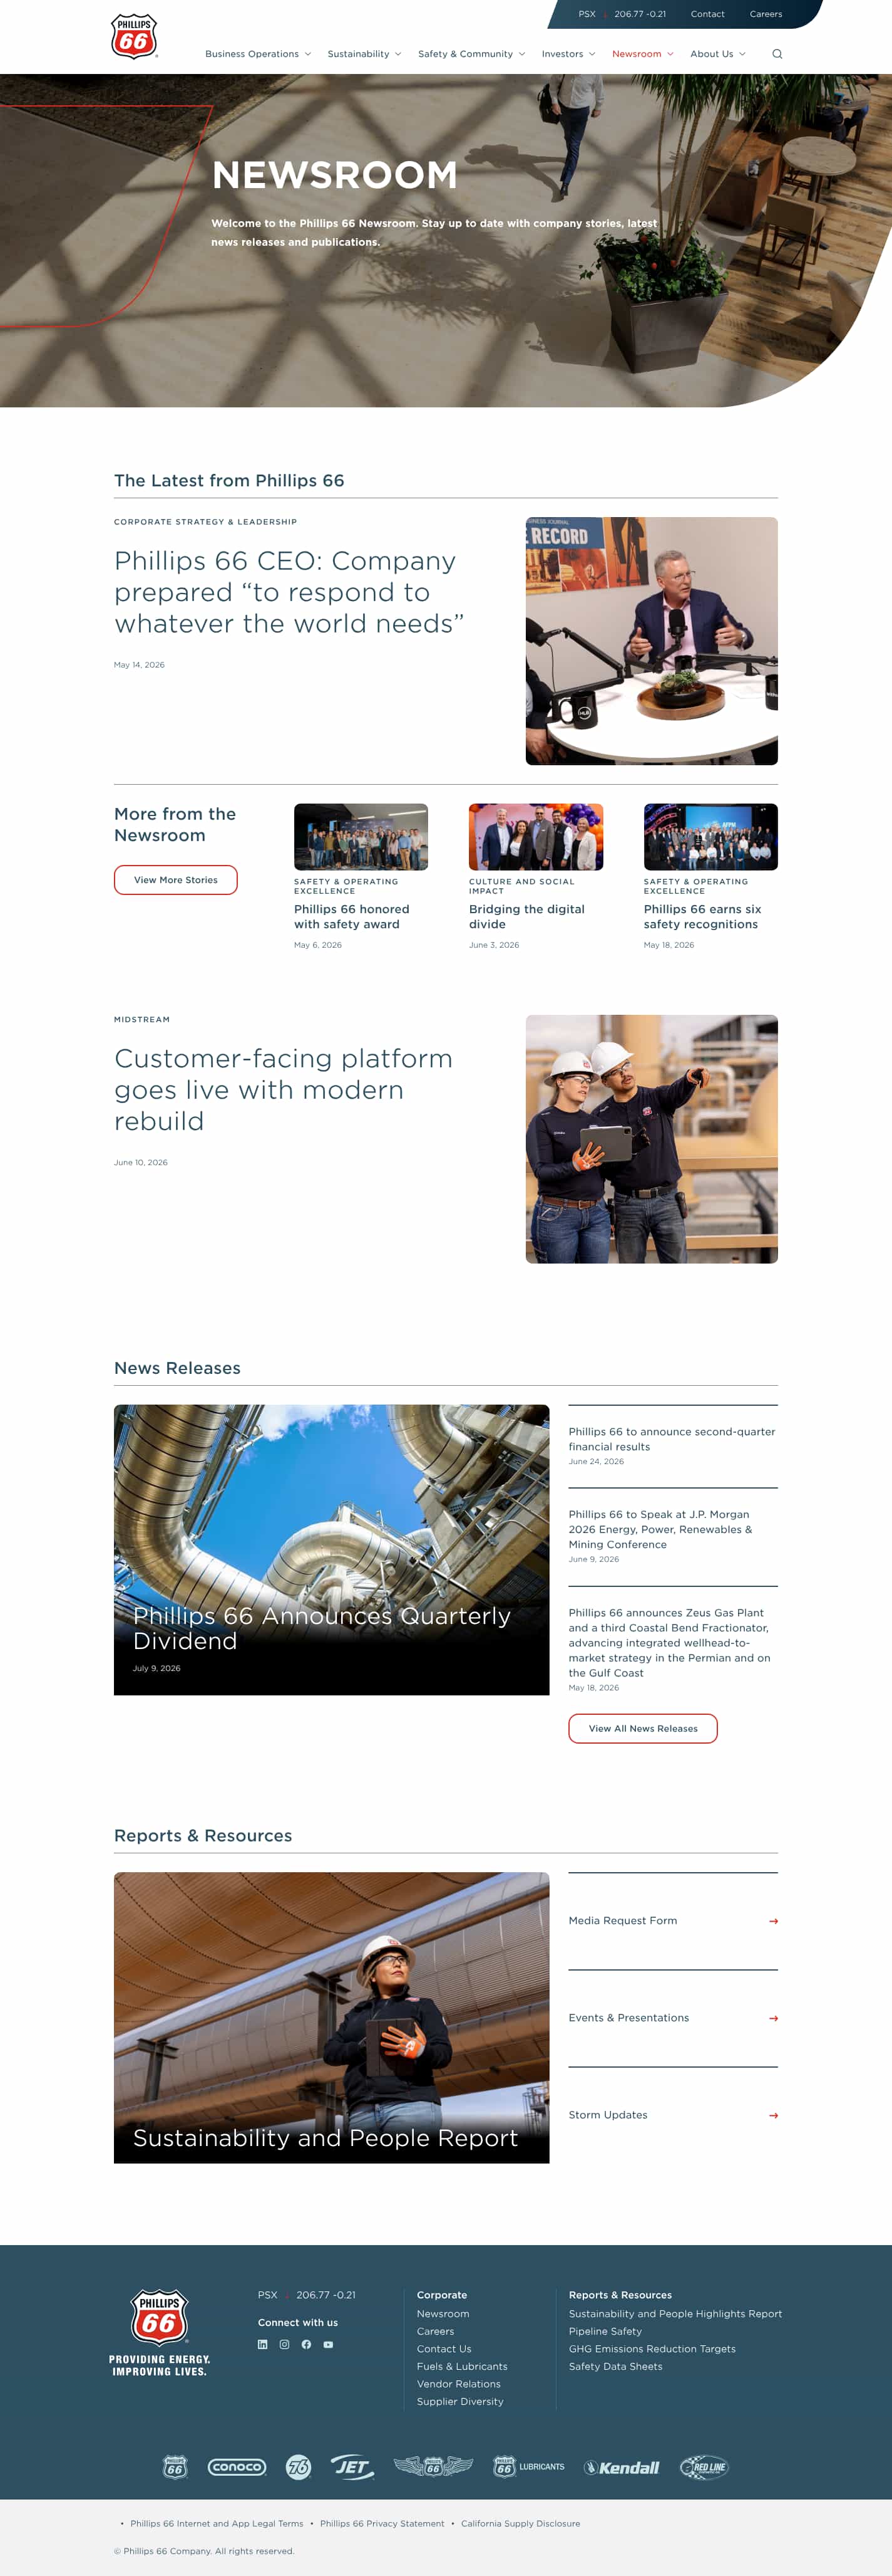The image size is (892, 2576).
Task: Click the 76 brand logo
Action: pyautogui.click(x=299, y=2467)
